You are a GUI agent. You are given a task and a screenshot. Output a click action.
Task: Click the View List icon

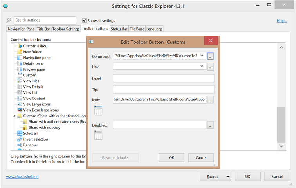point(20,92)
